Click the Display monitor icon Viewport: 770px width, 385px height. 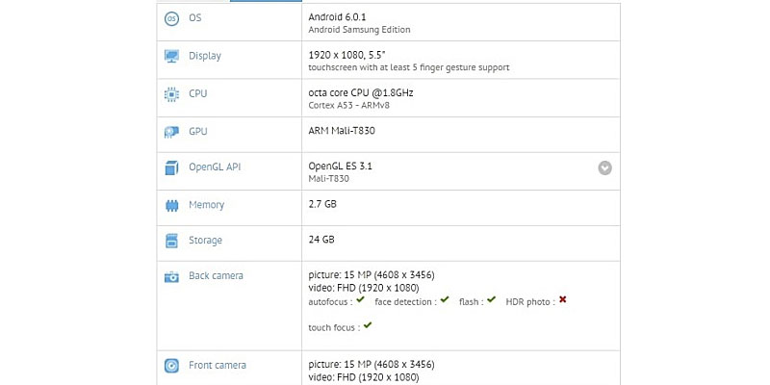(x=171, y=56)
